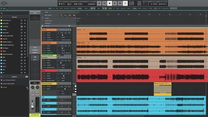Viewport: 208px width, 117px height.
Task: Click the Drums group icon
Action: coord(1,87)
